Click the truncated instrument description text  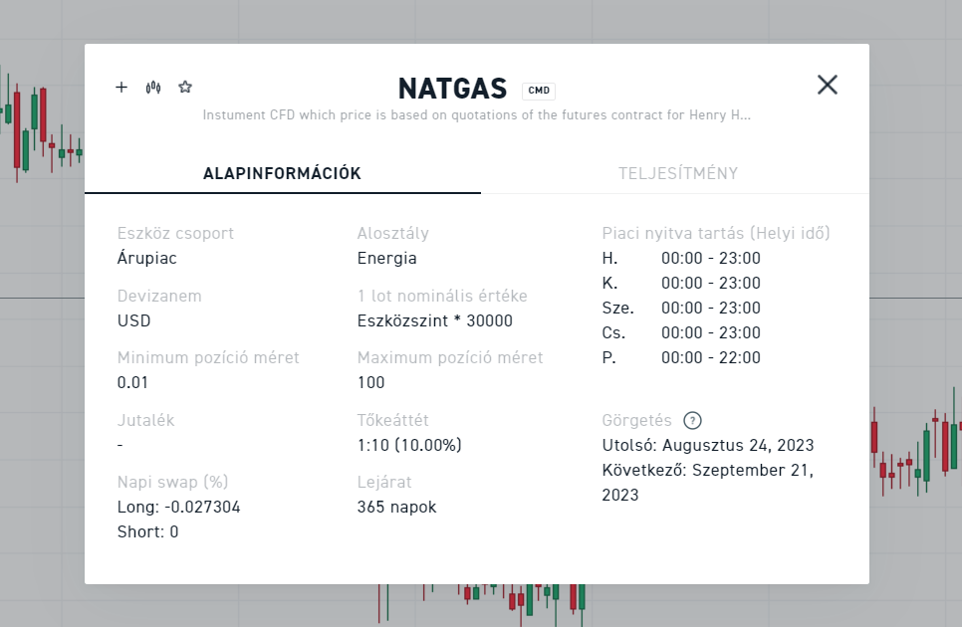[477, 115]
